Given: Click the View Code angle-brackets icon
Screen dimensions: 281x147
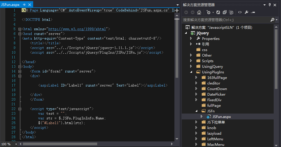Looking at the screenshot, I should 240,12.
